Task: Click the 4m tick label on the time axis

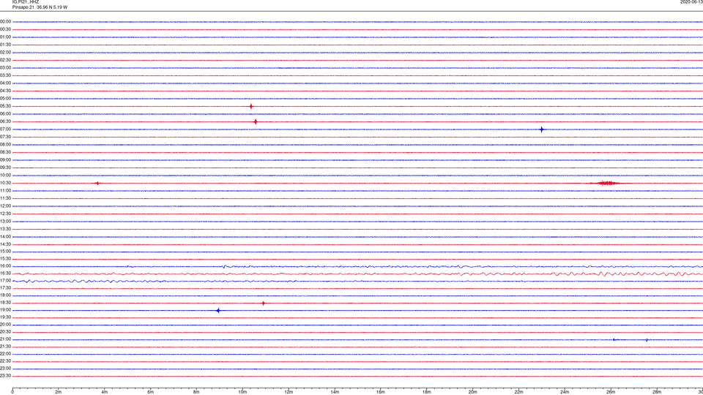Action: click(x=105, y=392)
